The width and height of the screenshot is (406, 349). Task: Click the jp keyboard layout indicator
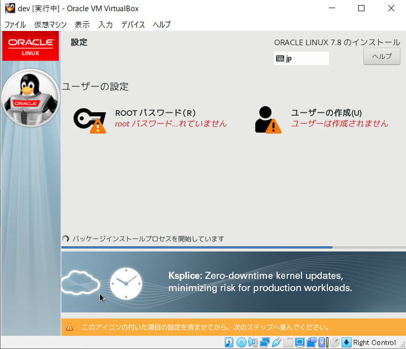[x=301, y=58]
